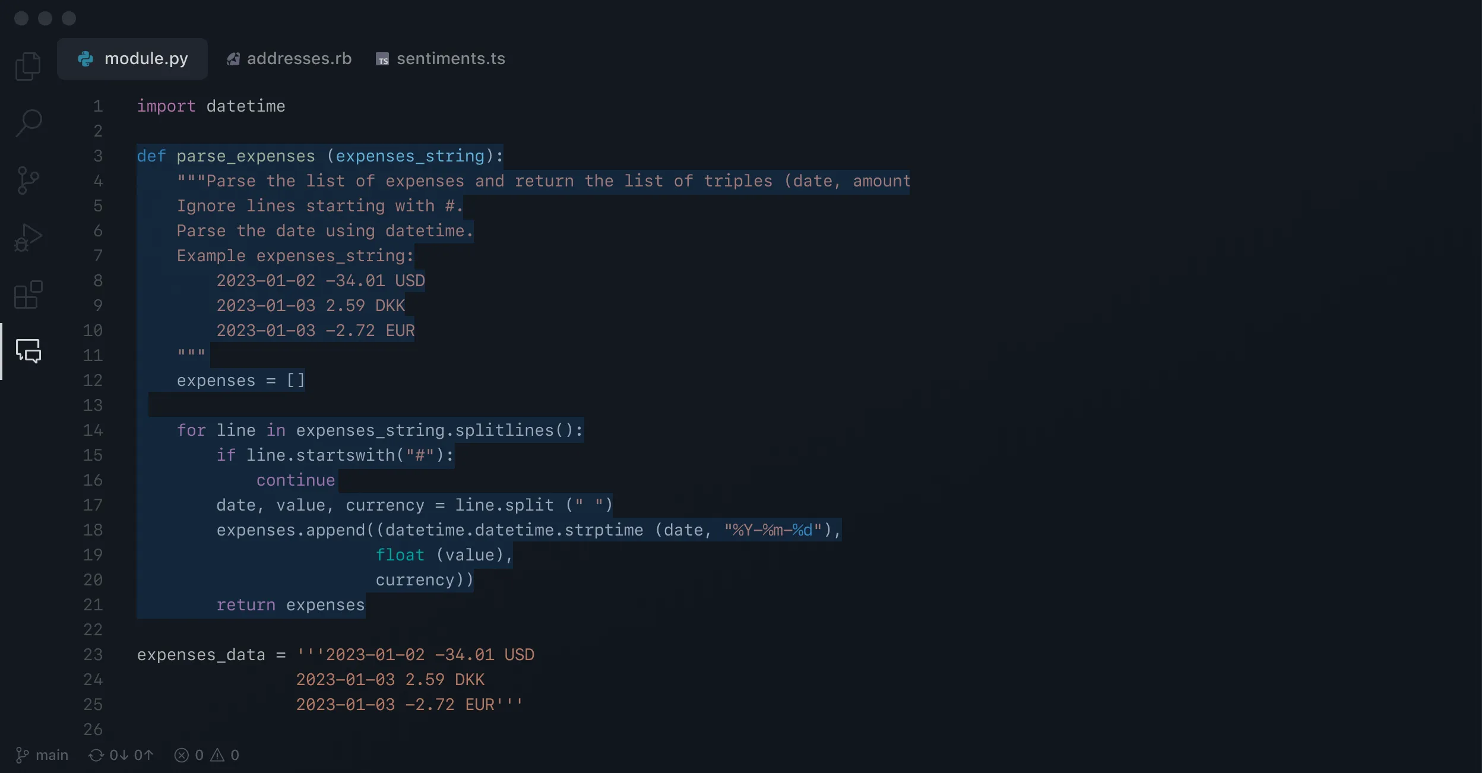Open Source Control branch icon in sidebar
The image size is (1482, 773).
[28, 180]
